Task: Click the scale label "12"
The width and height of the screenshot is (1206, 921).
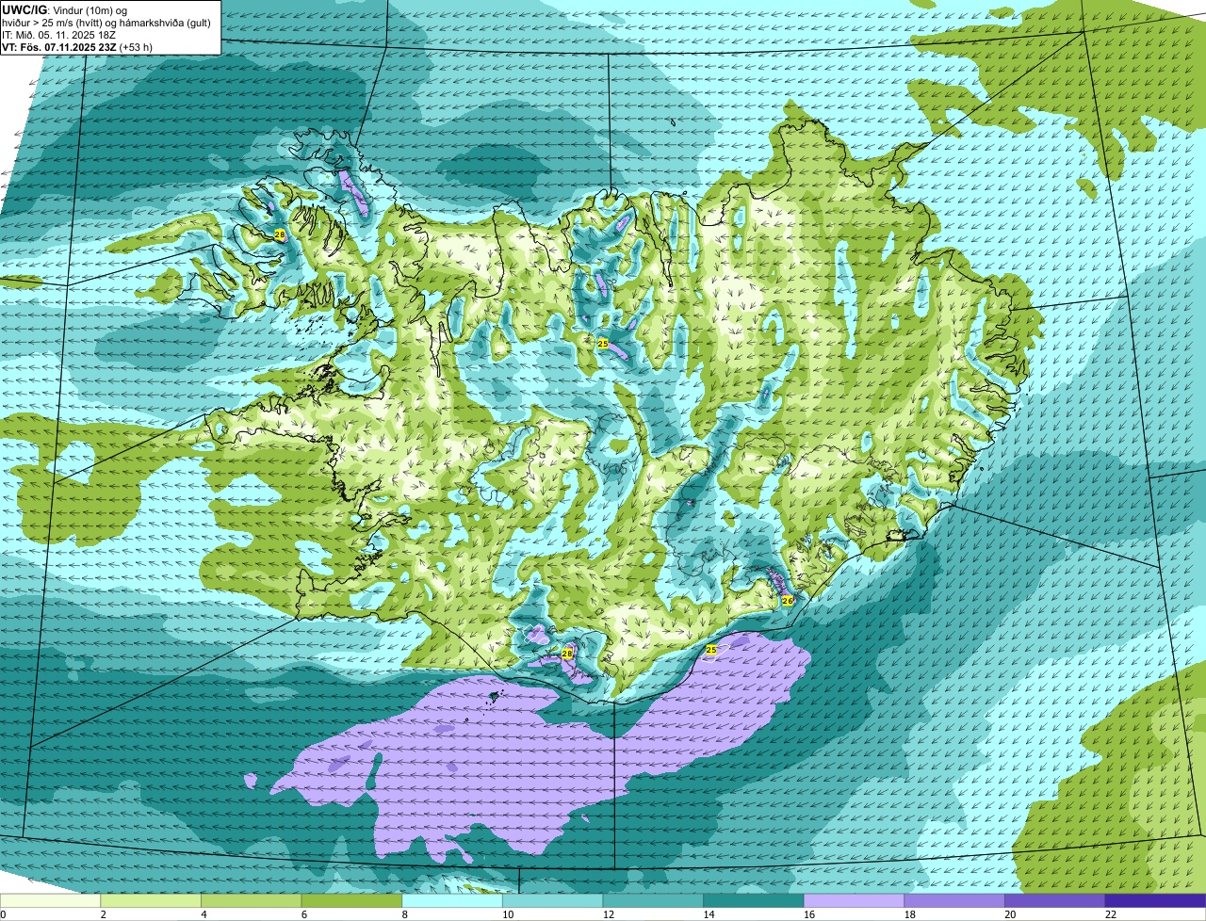Action: pos(609,914)
